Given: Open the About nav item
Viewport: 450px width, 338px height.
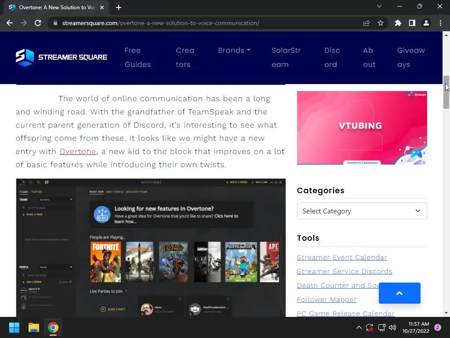Looking at the screenshot, I should 369,57.
